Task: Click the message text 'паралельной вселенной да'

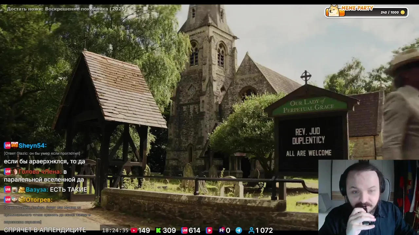Action: (x=44, y=180)
